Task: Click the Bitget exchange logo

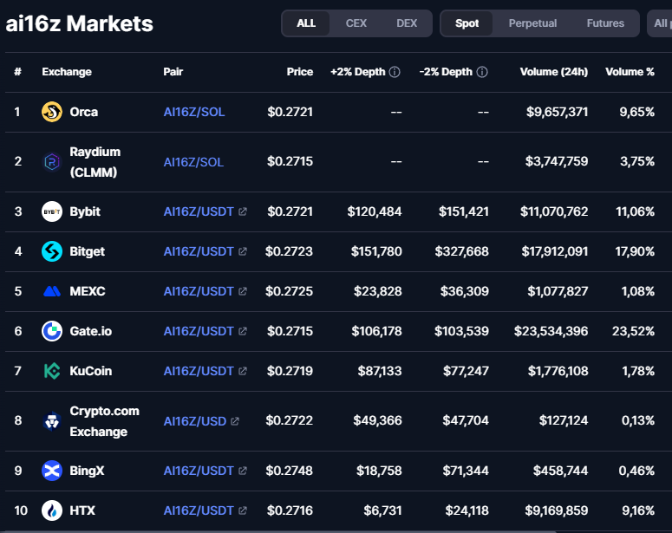Action: pos(52,251)
